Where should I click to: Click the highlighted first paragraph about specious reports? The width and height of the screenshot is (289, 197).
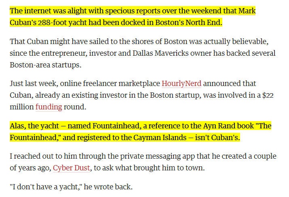pyautogui.click(x=133, y=16)
